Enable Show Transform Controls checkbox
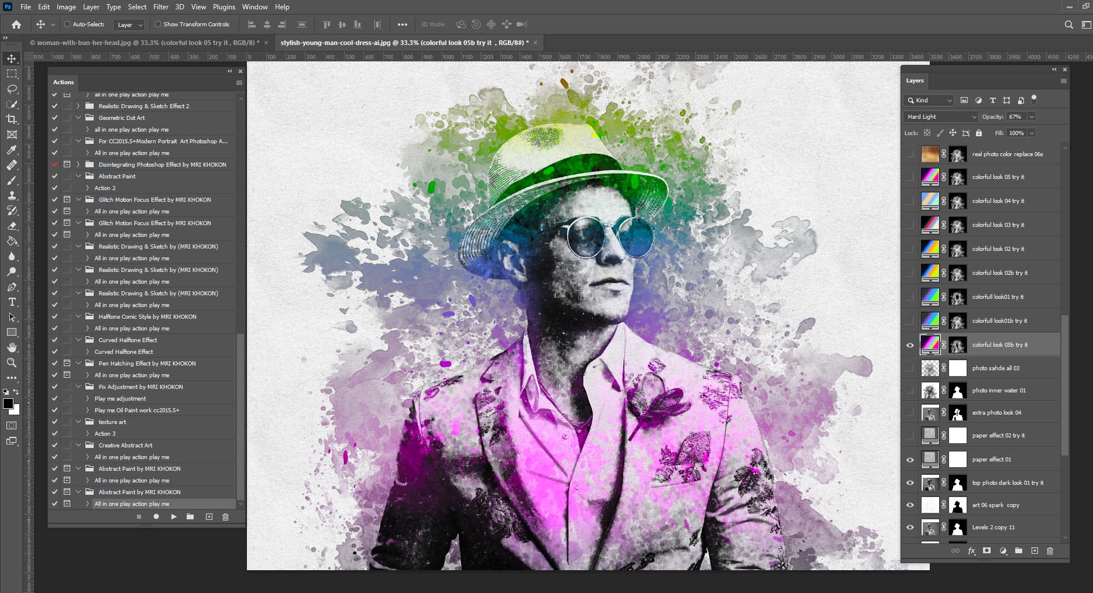 pyautogui.click(x=158, y=25)
